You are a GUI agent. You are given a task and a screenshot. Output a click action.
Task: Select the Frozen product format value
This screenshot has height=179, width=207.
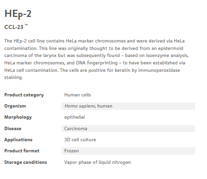coord(72,151)
